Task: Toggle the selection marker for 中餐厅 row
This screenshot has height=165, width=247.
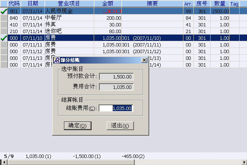Action: pos(4,18)
